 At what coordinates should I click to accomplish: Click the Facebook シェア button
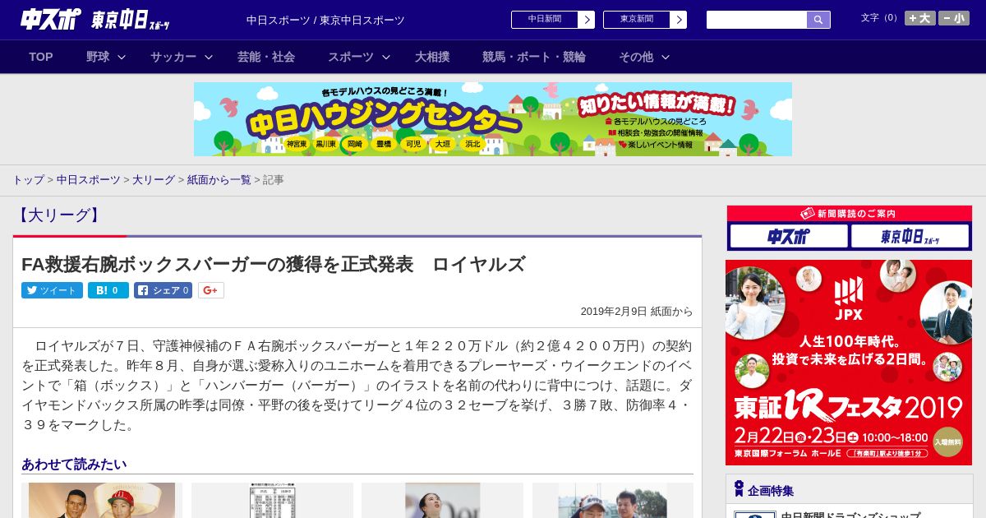[x=163, y=290]
